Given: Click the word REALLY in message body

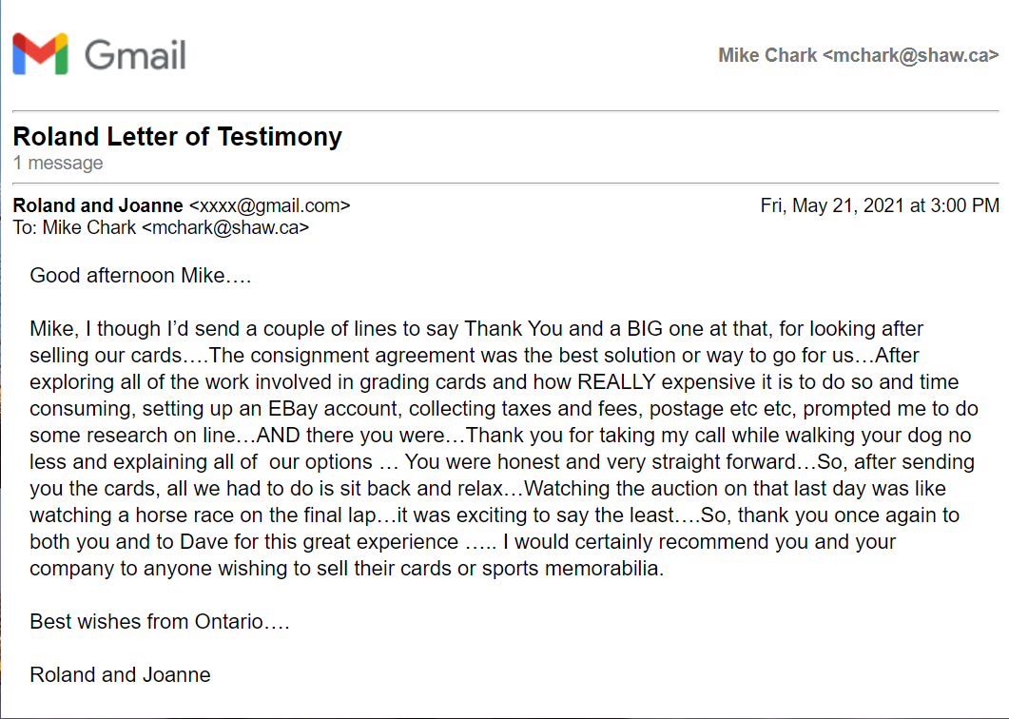Looking at the screenshot, I should [616, 381].
